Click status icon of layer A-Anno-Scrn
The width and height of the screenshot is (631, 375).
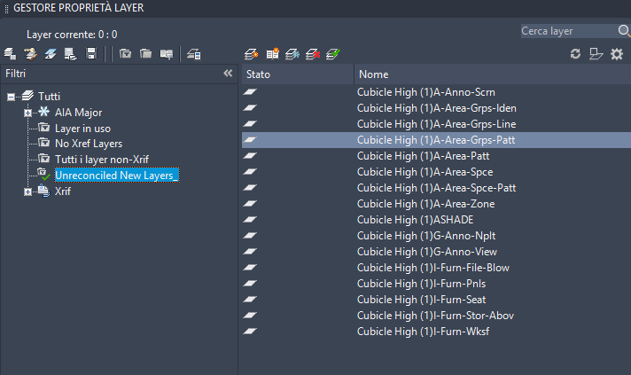251,91
